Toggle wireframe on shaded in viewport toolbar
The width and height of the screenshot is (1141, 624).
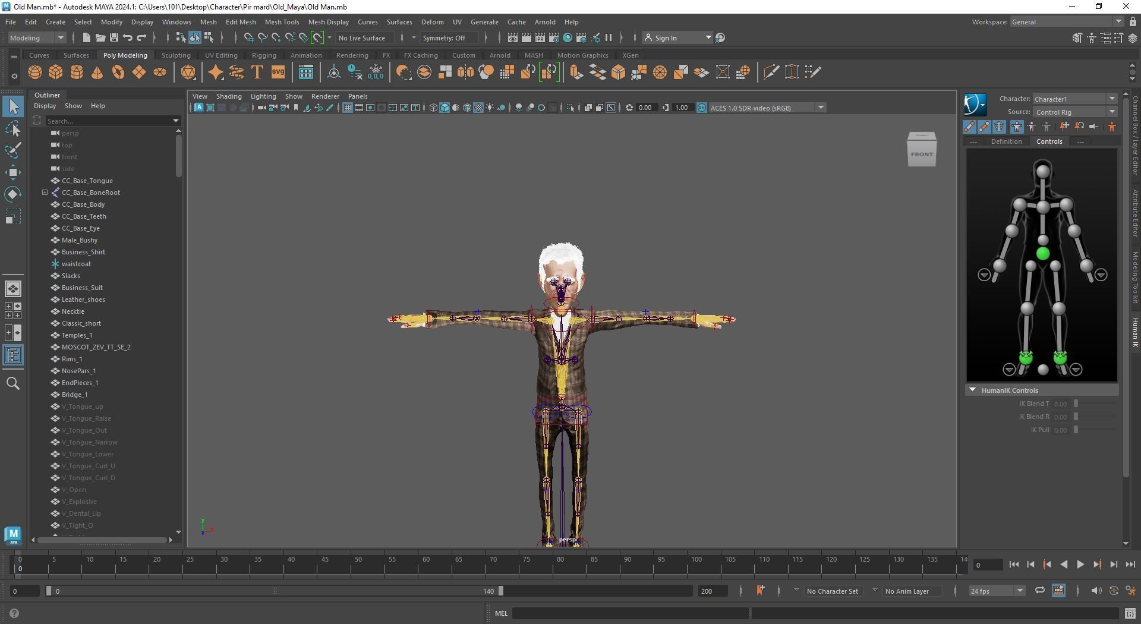pyautogui.click(x=467, y=108)
